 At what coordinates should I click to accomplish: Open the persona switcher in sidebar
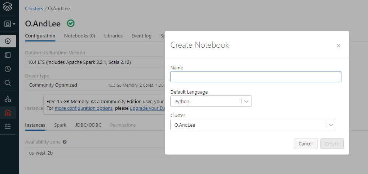10,24
